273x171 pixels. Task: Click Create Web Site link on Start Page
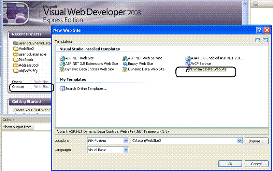coord(42,87)
